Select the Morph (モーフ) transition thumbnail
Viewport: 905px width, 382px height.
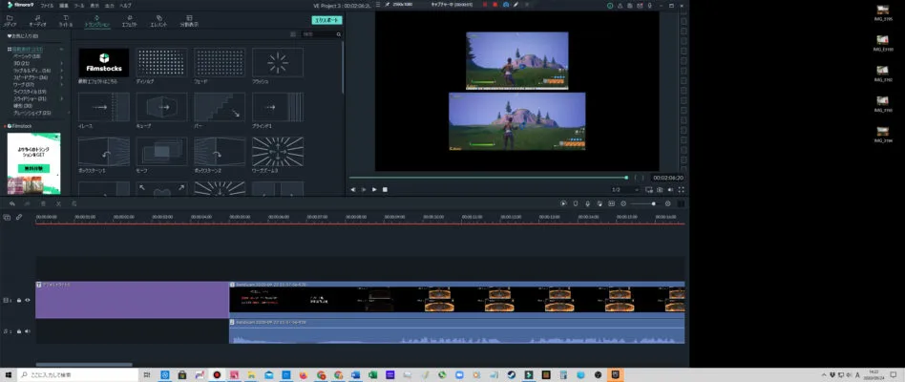tap(161, 151)
